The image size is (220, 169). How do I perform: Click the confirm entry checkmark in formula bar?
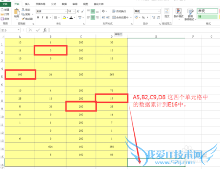click(x=38, y=30)
